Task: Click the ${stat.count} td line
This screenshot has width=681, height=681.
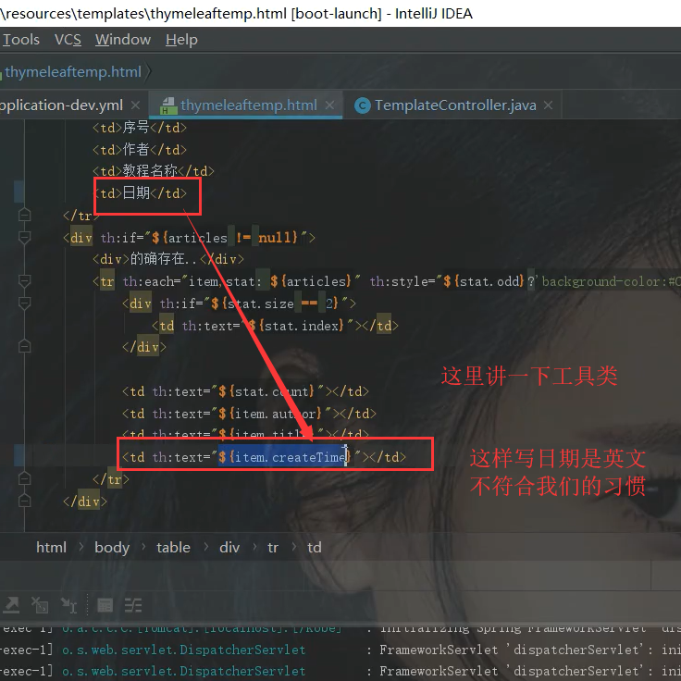Action: (245, 391)
